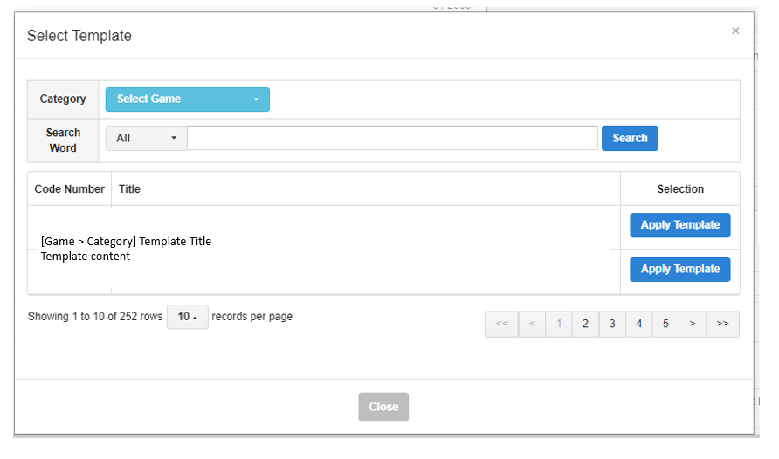Close the Select Template dialog with X

pos(735,31)
